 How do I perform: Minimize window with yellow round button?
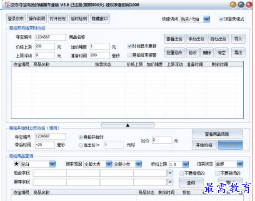coord(233,5)
